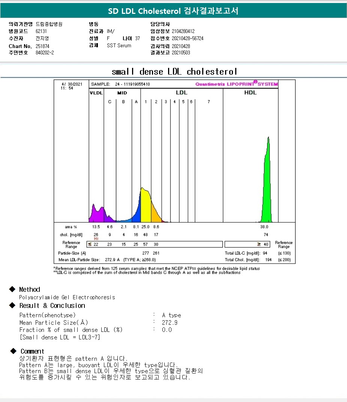Click the 'MID' column header
This screenshot has width=347, height=402.
tap(122, 93)
